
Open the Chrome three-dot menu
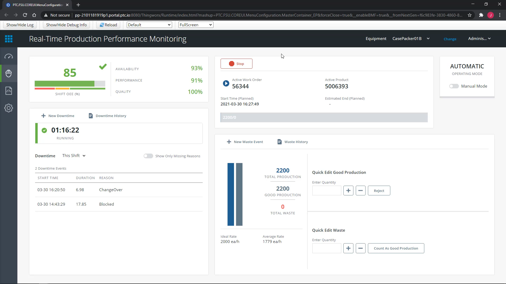pos(500,15)
